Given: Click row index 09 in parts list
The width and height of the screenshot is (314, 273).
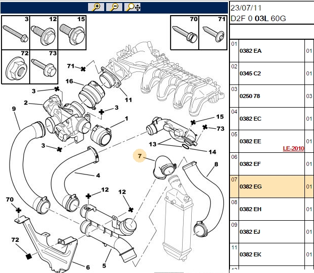Looking at the screenshot, I should point(234,225).
